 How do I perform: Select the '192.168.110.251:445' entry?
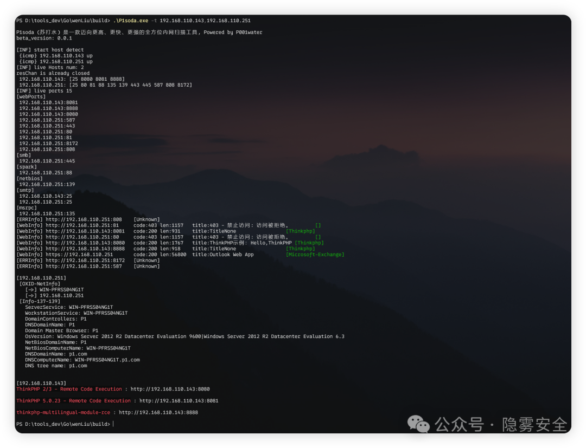coord(47,161)
